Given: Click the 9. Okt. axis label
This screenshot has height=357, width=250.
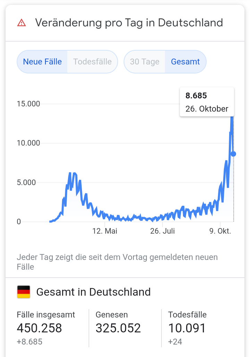Looking at the screenshot, I should tap(220, 231).
